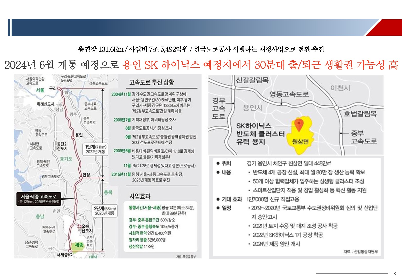Click the 1단계(71km) 2022년 개통 label box
The height and width of the screenshot is (278, 402).
click(96, 149)
